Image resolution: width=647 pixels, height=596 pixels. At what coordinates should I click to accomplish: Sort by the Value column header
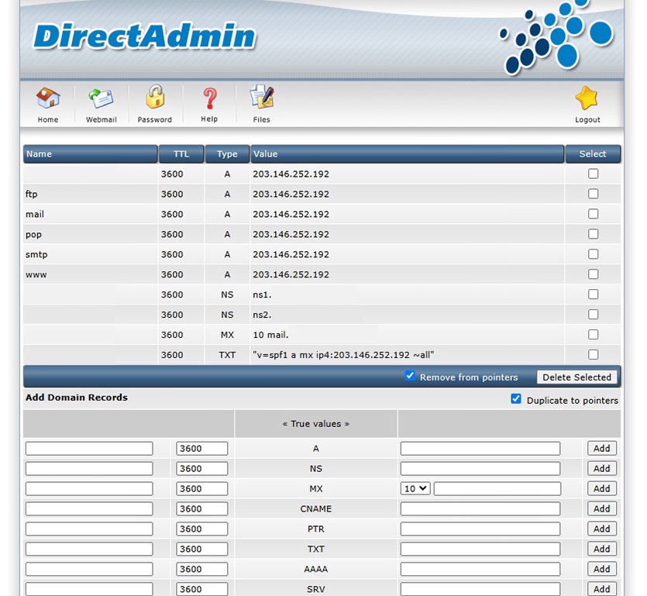click(x=407, y=154)
